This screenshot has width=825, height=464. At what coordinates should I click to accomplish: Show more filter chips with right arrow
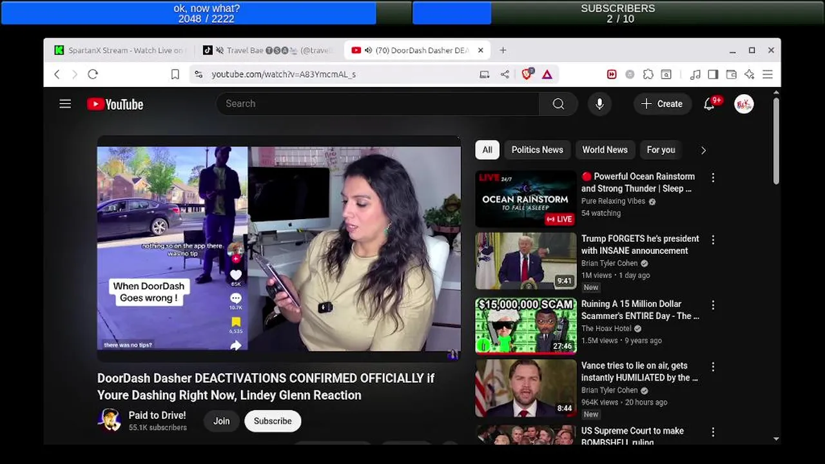tap(703, 150)
